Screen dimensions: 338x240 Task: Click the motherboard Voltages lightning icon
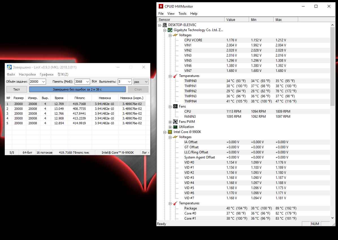click(x=175, y=35)
